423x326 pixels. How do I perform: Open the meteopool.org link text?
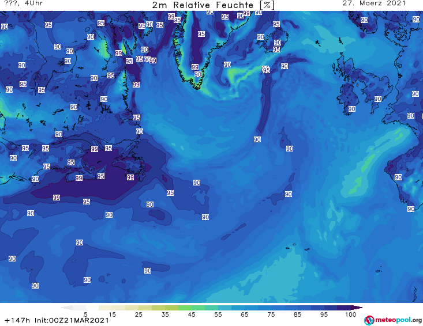(x=398, y=320)
